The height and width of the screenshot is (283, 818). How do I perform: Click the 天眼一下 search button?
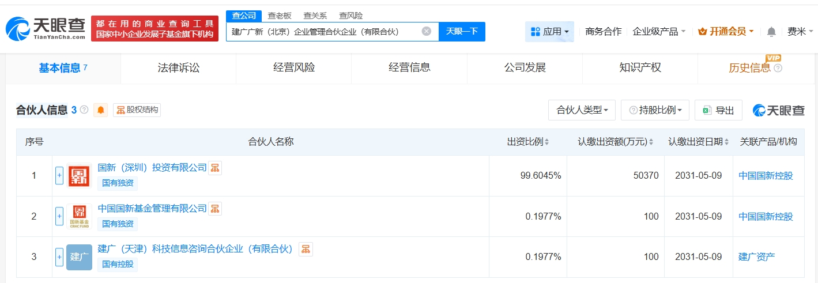(462, 32)
